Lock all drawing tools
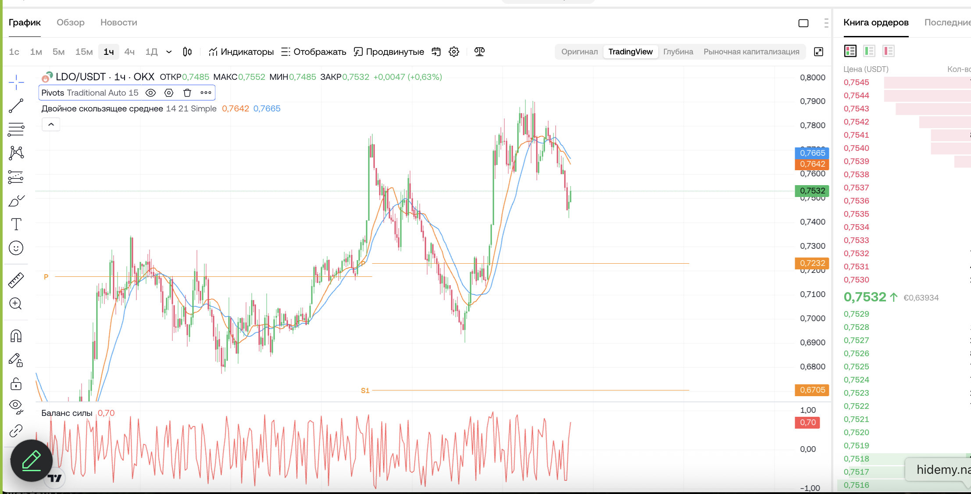The height and width of the screenshot is (494, 971). (x=16, y=384)
